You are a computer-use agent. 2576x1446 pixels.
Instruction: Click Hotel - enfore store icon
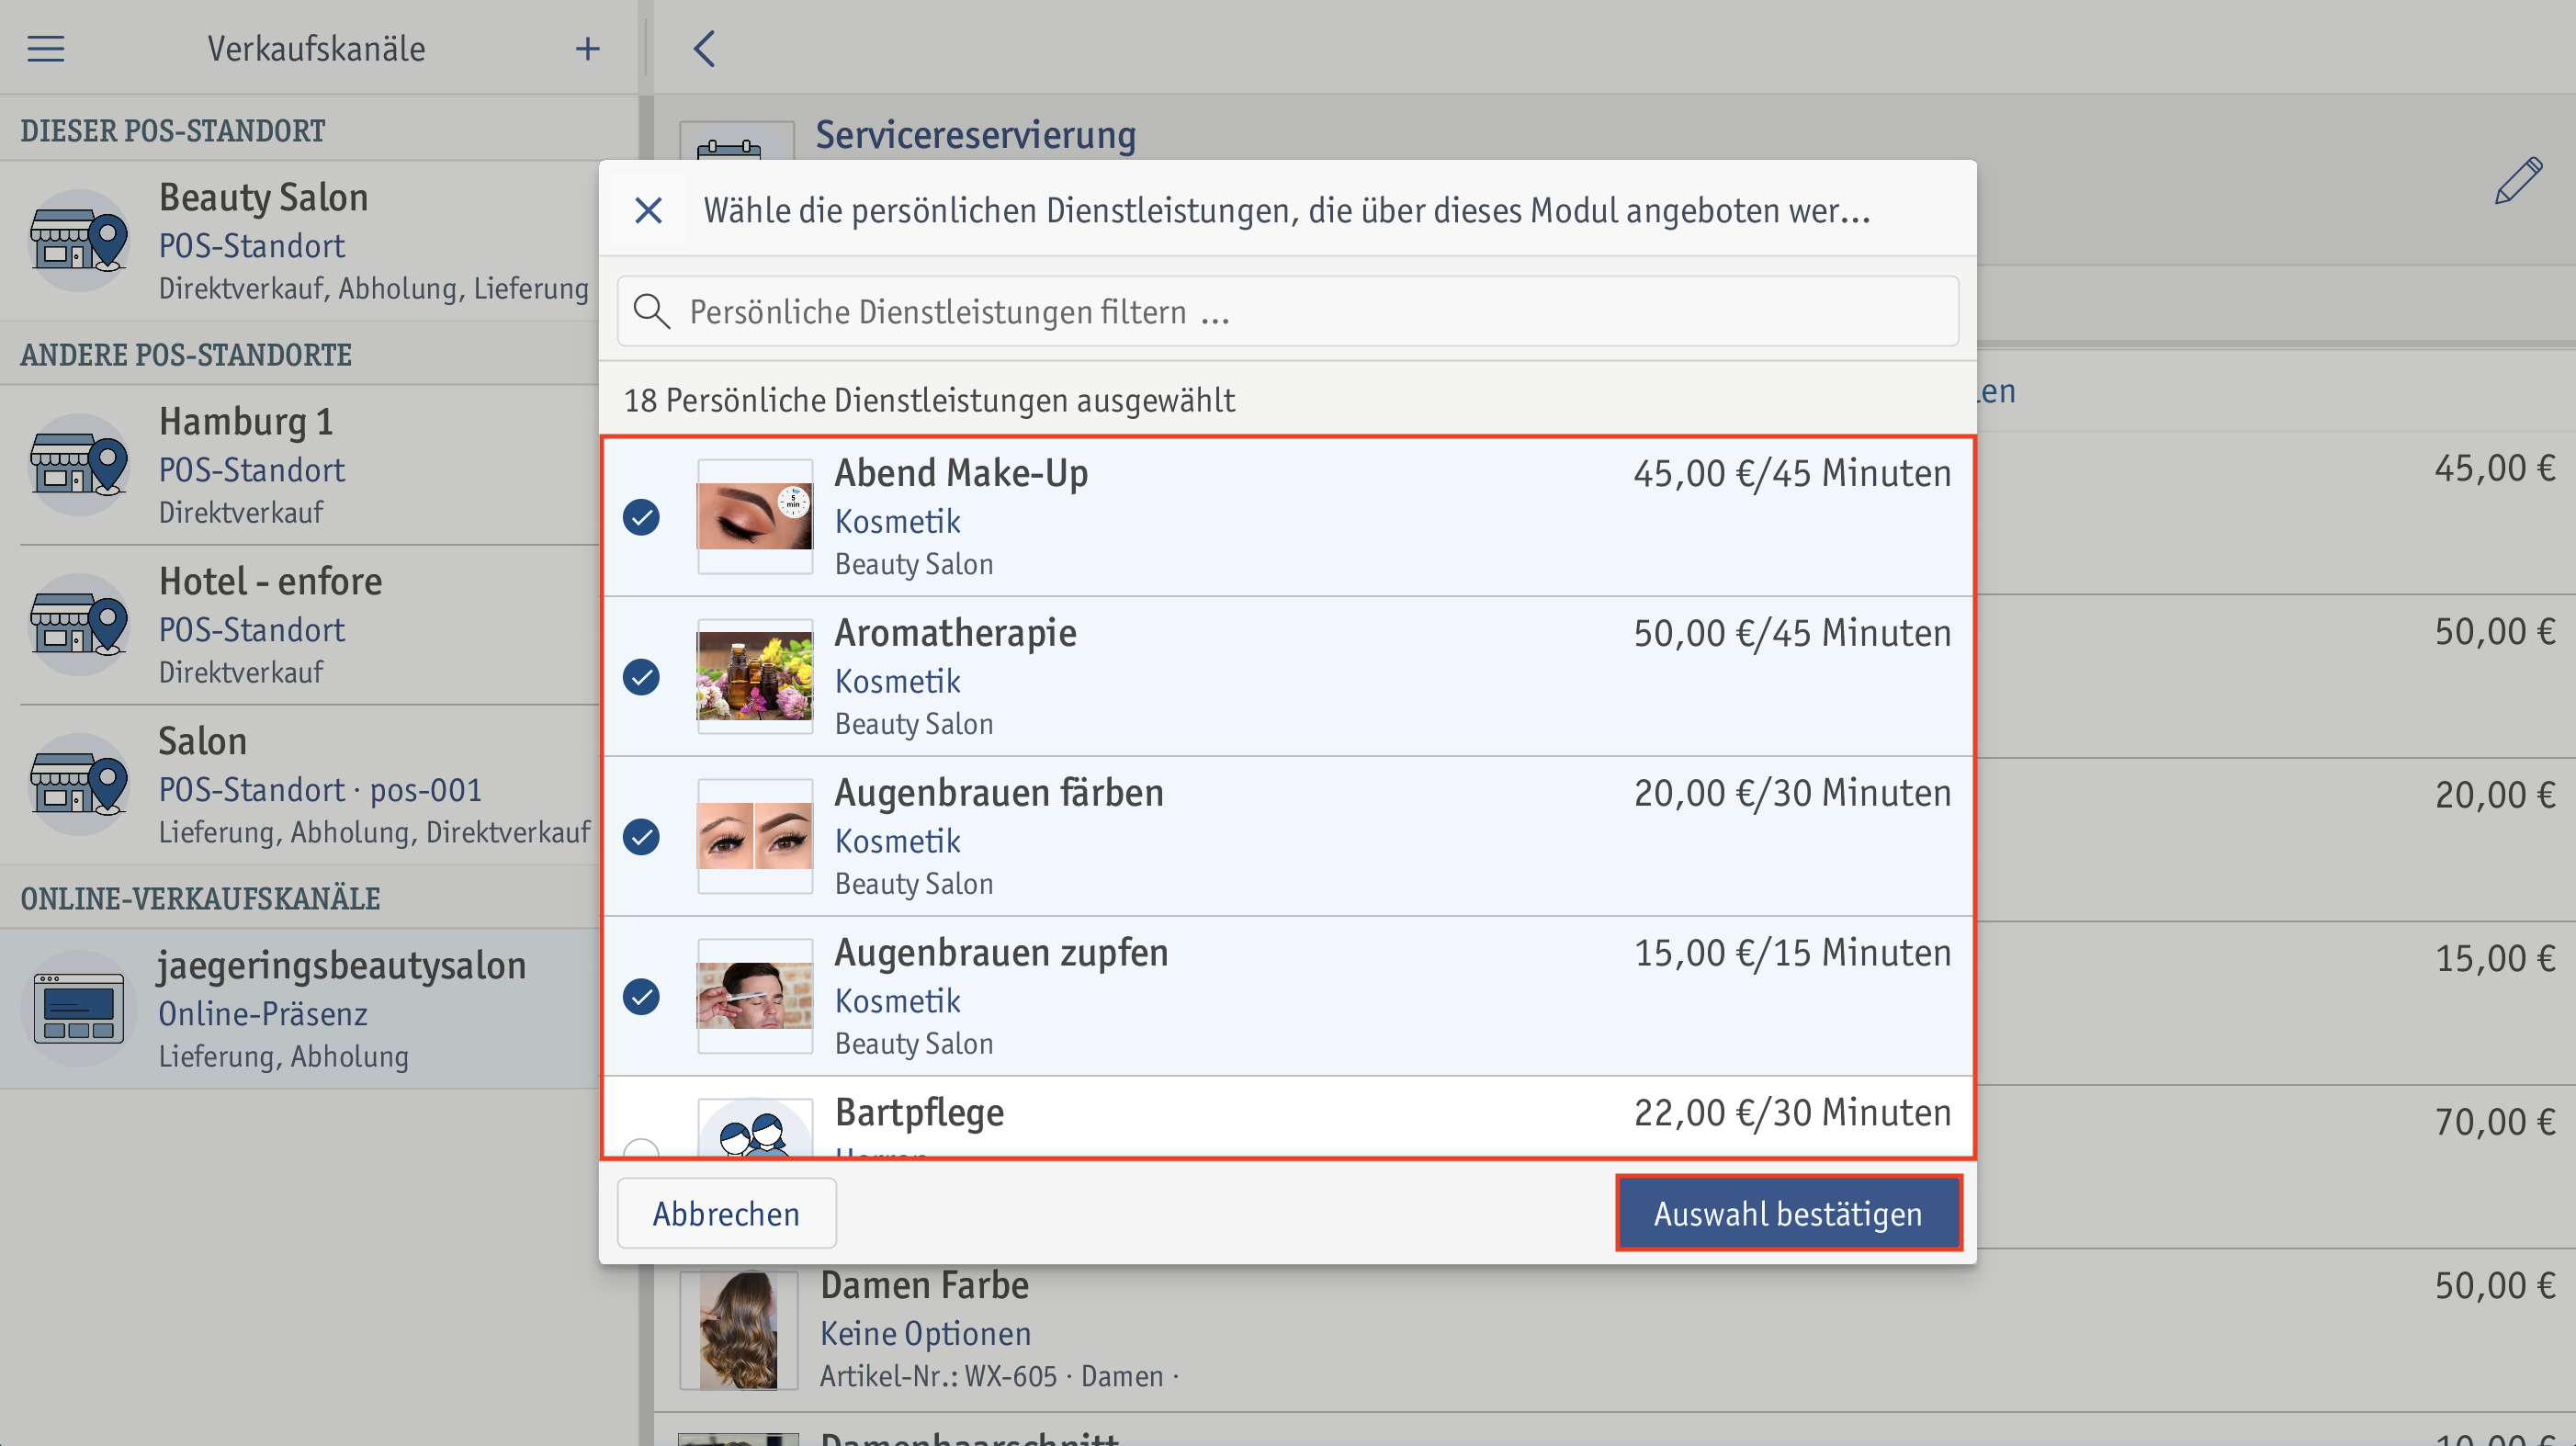[x=79, y=625]
